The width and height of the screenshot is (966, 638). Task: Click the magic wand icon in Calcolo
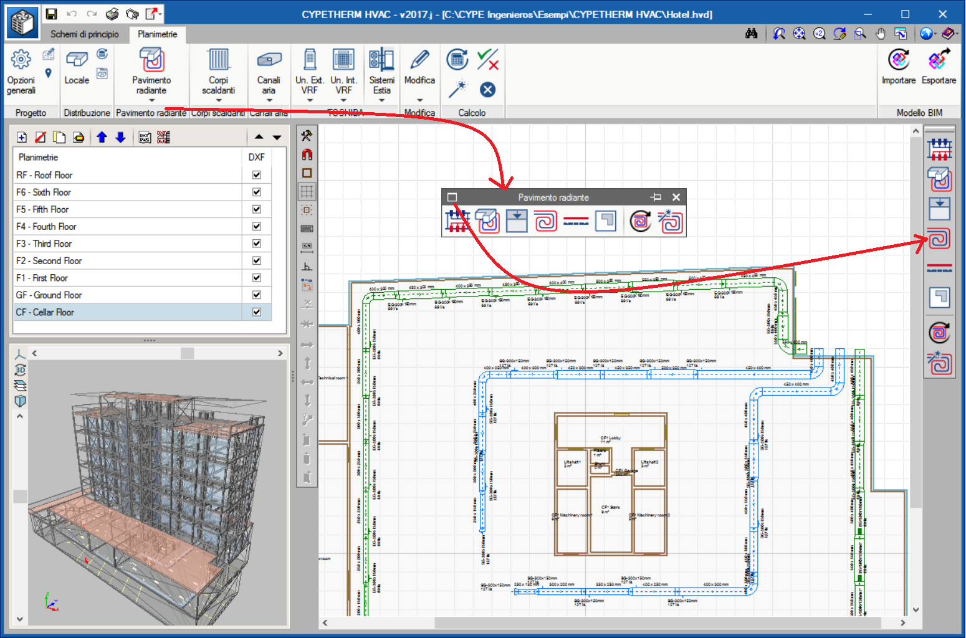coord(457,90)
